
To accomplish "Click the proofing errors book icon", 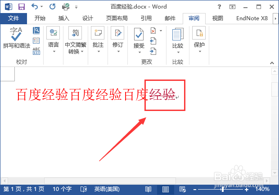I will (x=83, y=189).
